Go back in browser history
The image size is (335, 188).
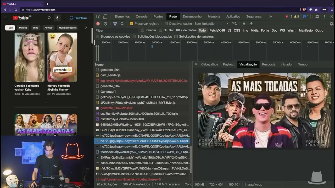pos(5,10)
